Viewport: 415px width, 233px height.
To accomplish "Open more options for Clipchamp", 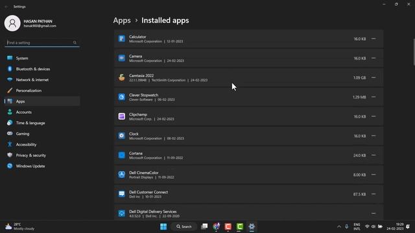I will click(373, 116).
